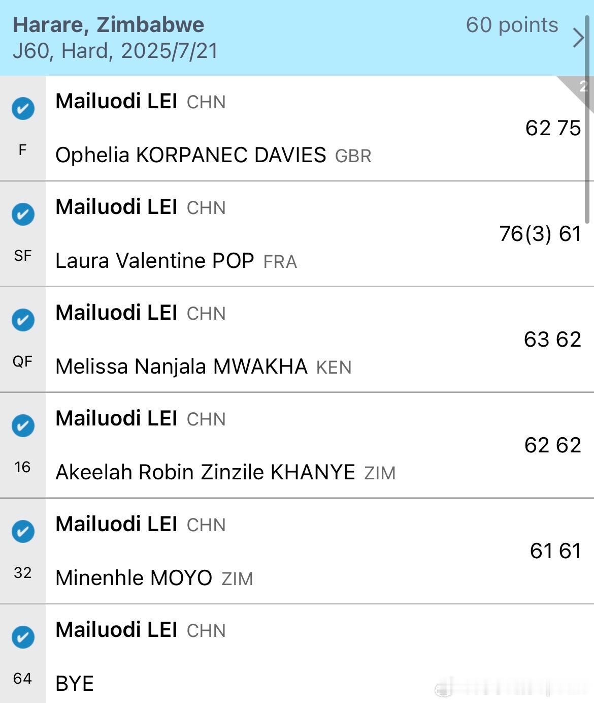Select Akeelah Robin Zinzile KHANYE opponent name

tap(225, 472)
